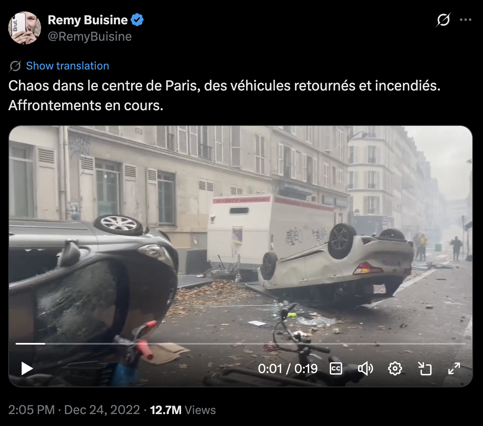483x426 pixels.
Task: Click Show translation link
Action: pyautogui.click(x=67, y=66)
